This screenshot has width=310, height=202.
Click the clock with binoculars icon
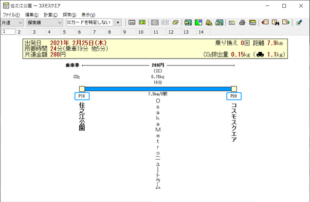click(275, 22)
